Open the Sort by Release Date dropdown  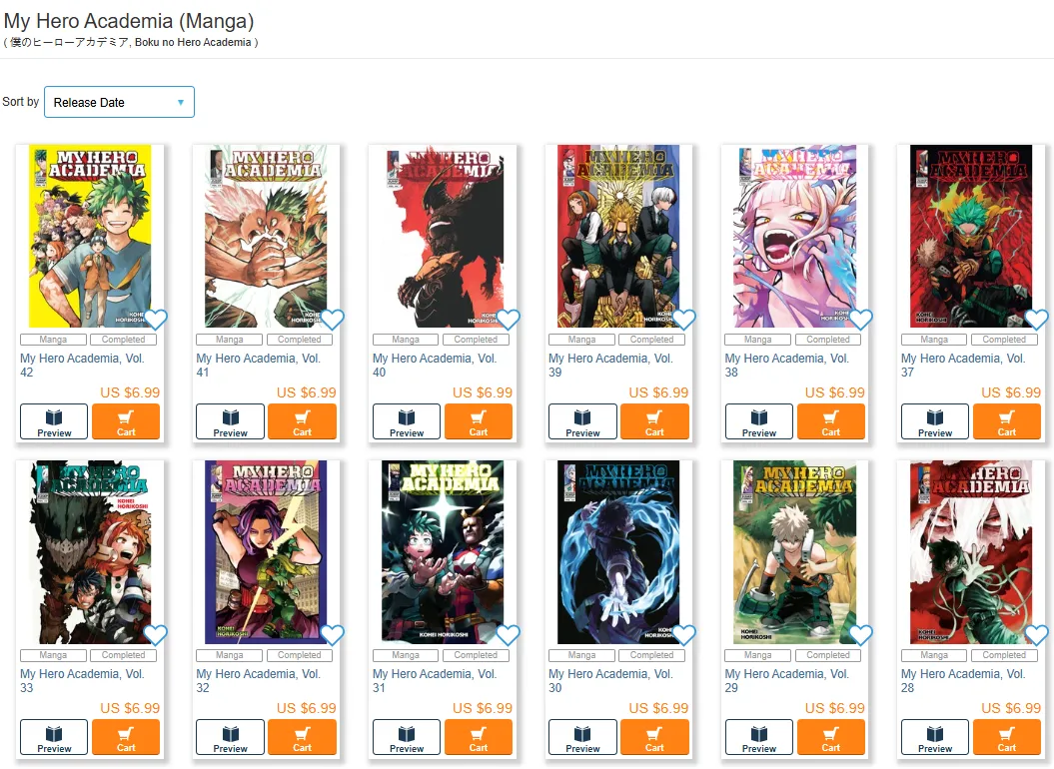pos(119,102)
